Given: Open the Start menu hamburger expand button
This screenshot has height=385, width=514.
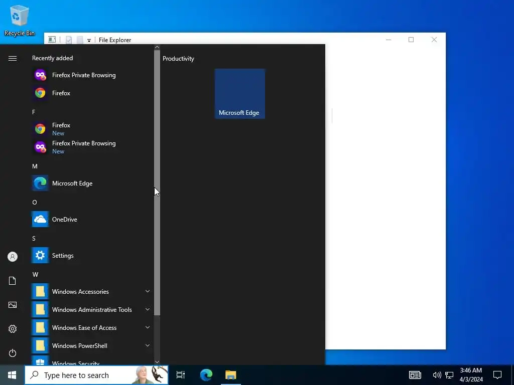Looking at the screenshot, I should pyautogui.click(x=13, y=58).
